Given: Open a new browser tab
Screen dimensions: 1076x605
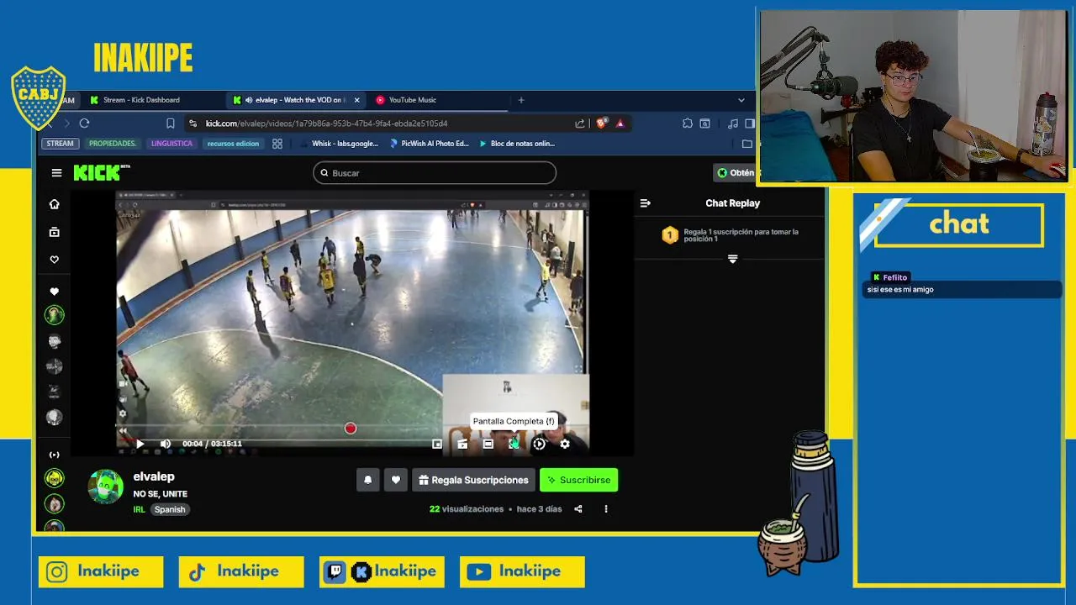Looking at the screenshot, I should coord(521,100).
